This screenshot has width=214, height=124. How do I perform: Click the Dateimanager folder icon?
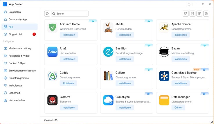(x=164, y=100)
